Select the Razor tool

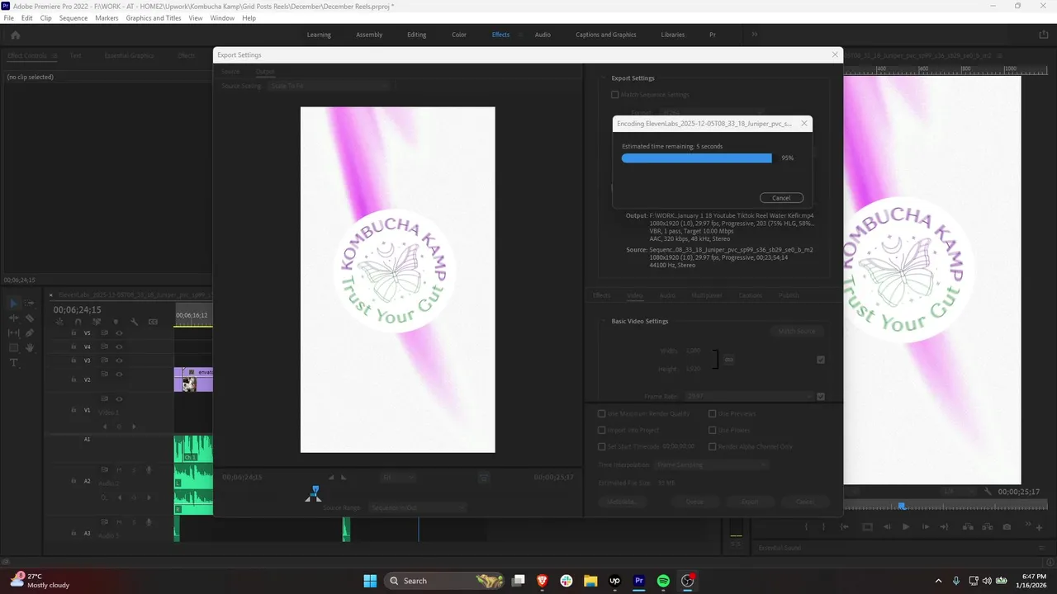click(29, 318)
